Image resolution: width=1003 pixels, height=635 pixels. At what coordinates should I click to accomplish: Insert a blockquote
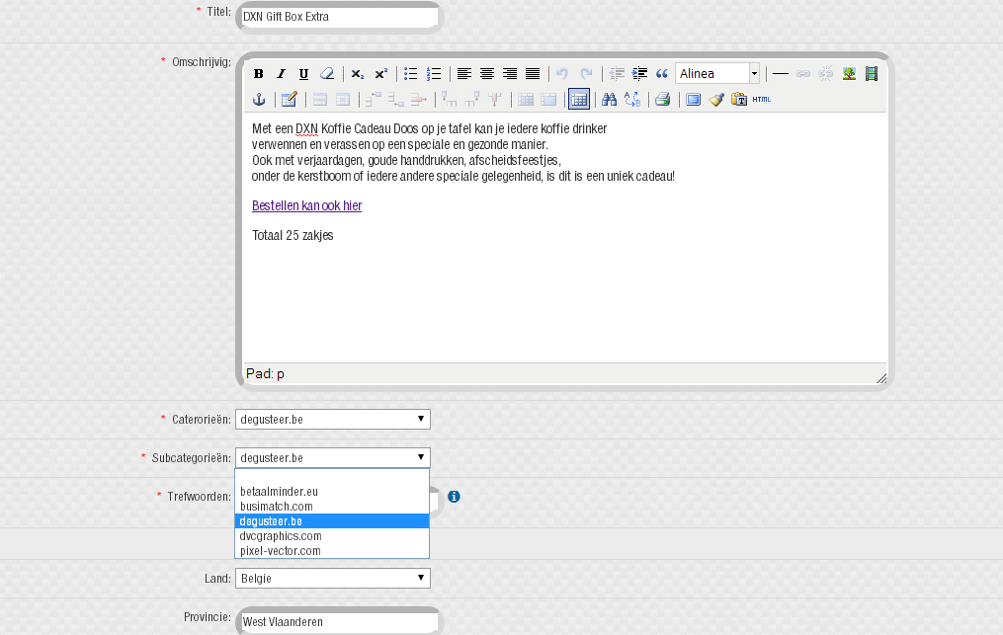(662, 74)
